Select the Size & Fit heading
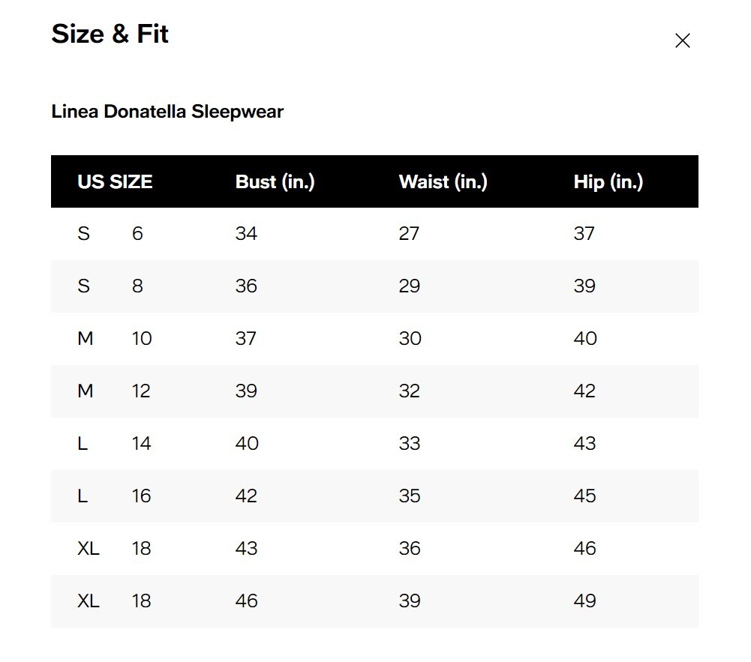The image size is (751, 662). 110,34
